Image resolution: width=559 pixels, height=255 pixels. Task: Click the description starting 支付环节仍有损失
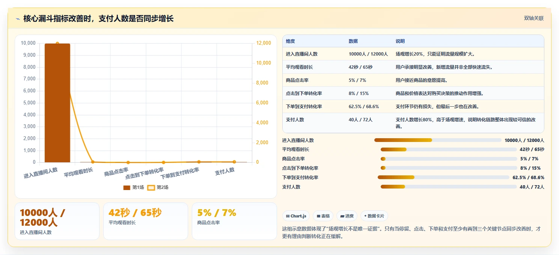[x=437, y=107]
